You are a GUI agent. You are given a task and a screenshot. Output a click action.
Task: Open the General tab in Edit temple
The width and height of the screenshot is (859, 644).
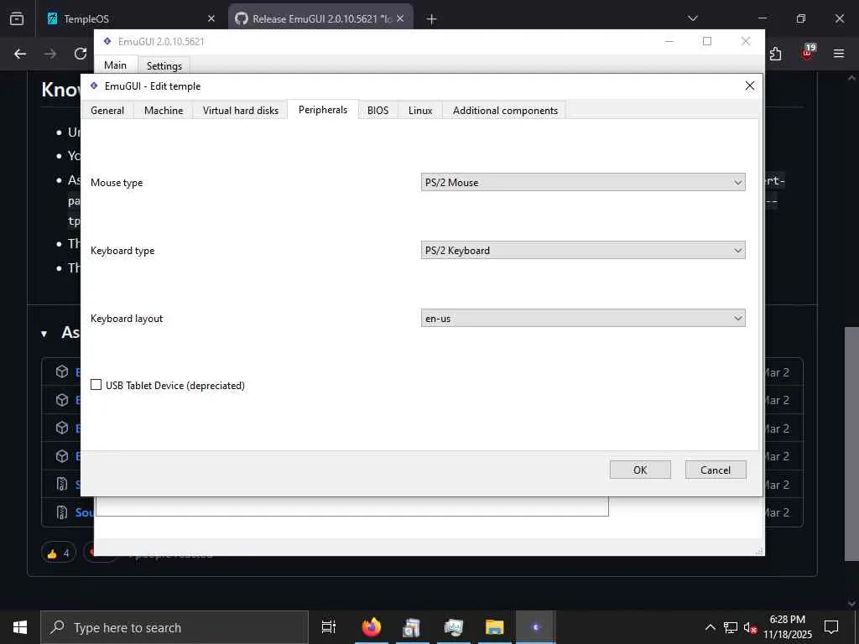[107, 111]
